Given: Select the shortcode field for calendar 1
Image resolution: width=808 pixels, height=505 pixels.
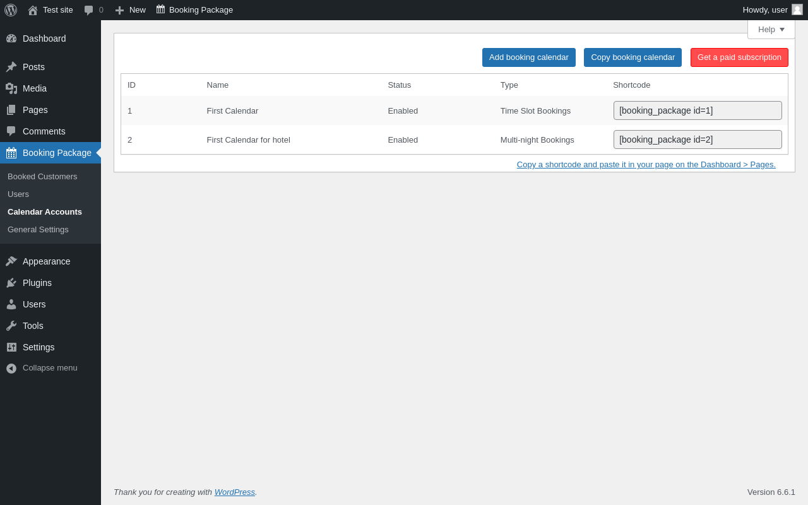Looking at the screenshot, I should click(x=698, y=110).
